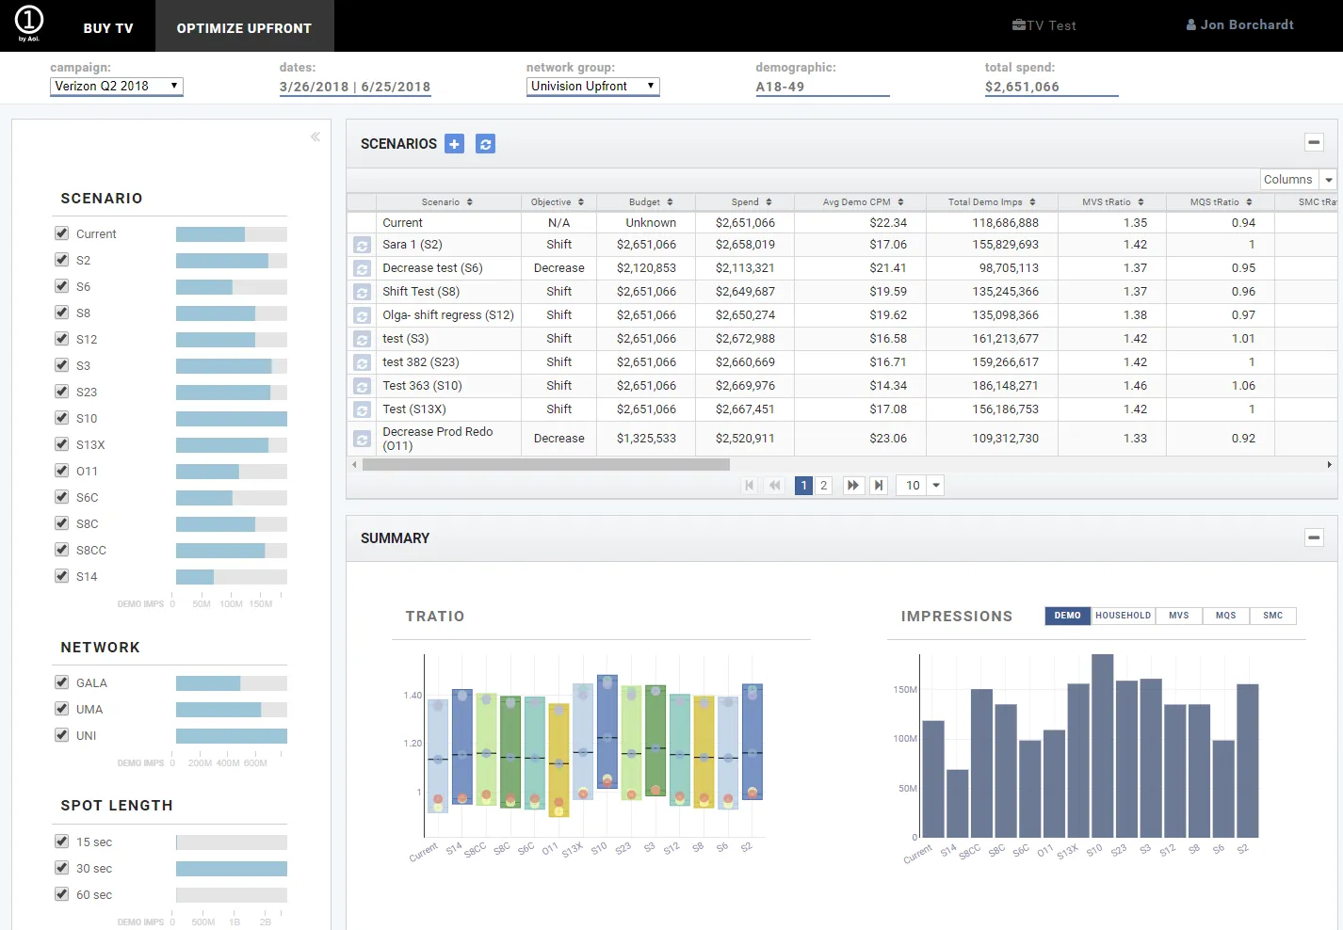Rerun the Olga- shift regress (S12) scenario
1343x930 pixels.
coord(362,315)
